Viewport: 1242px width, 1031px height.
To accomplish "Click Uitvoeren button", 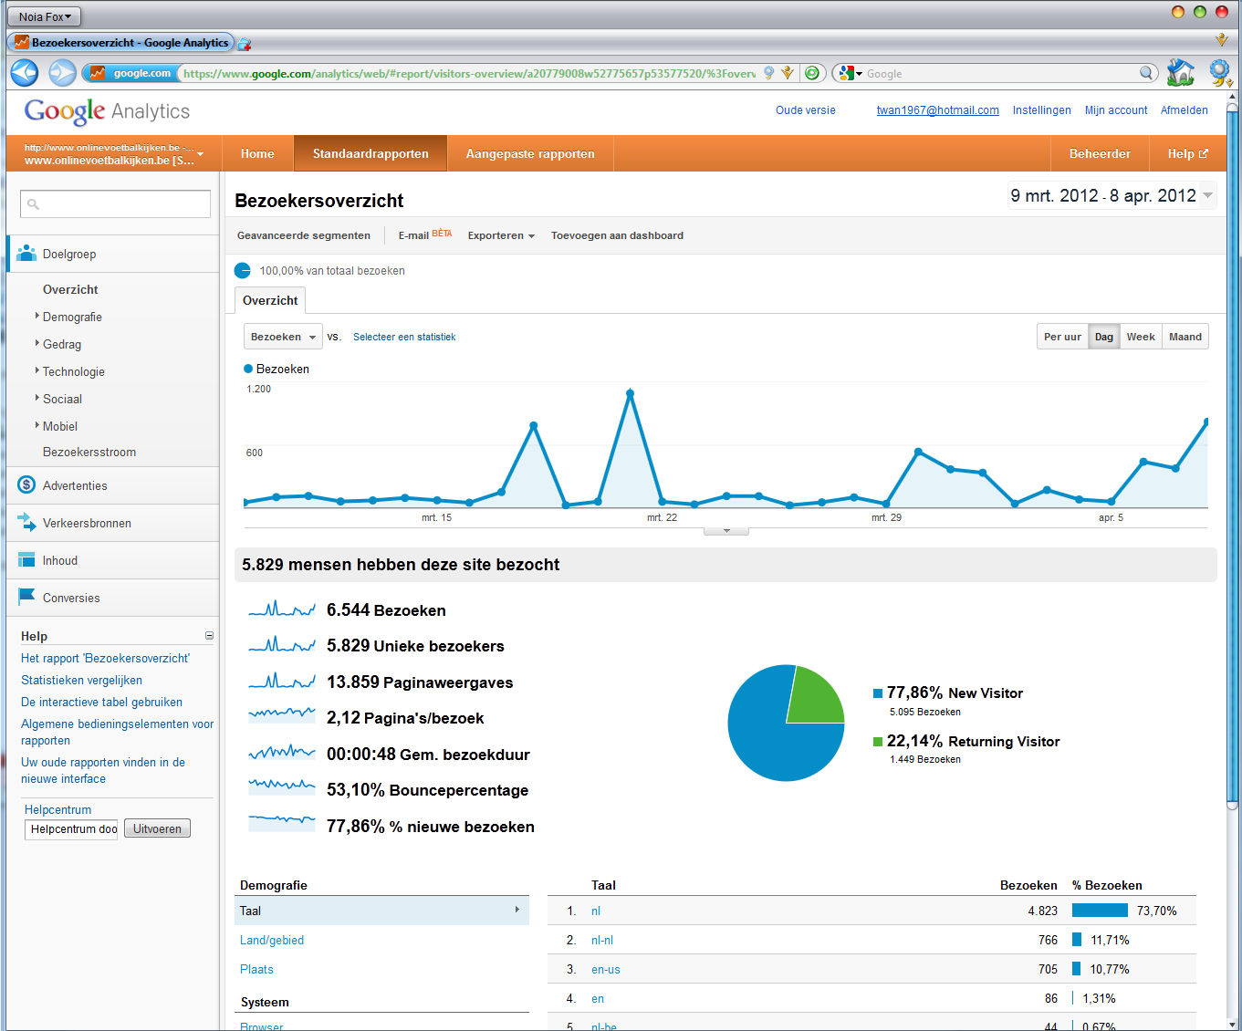I will (x=157, y=828).
